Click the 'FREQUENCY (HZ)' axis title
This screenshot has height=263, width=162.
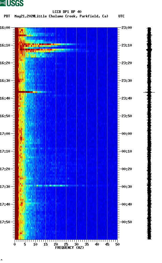click(x=70, y=248)
